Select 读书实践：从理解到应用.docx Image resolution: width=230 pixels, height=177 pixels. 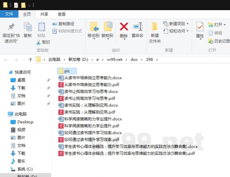tap(88, 105)
